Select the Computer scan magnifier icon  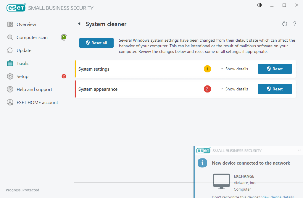point(9,37)
